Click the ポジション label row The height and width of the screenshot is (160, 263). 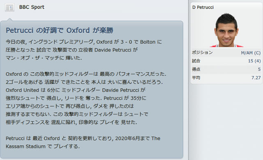click(226, 53)
